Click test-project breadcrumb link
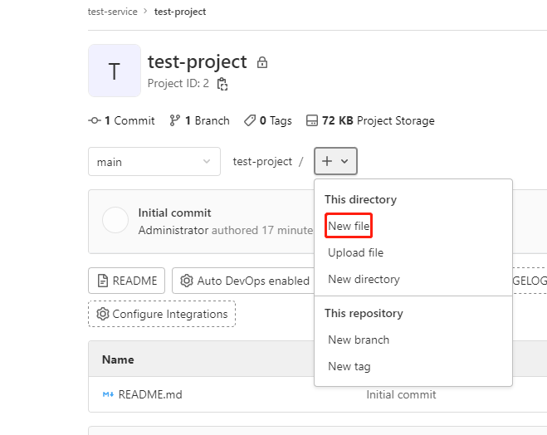Viewport: 547px width, 435px height. pyautogui.click(x=180, y=12)
